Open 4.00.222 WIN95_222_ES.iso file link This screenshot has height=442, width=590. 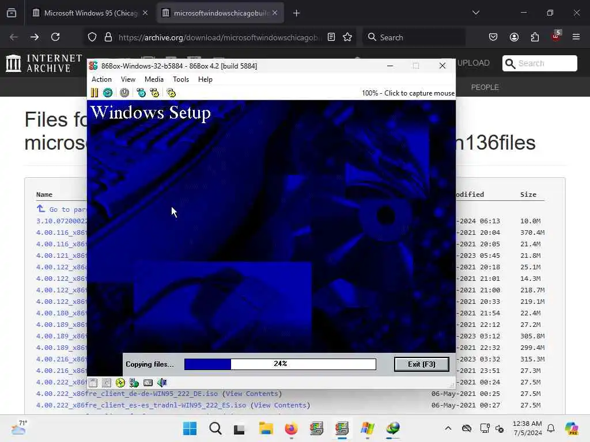click(141, 405)
